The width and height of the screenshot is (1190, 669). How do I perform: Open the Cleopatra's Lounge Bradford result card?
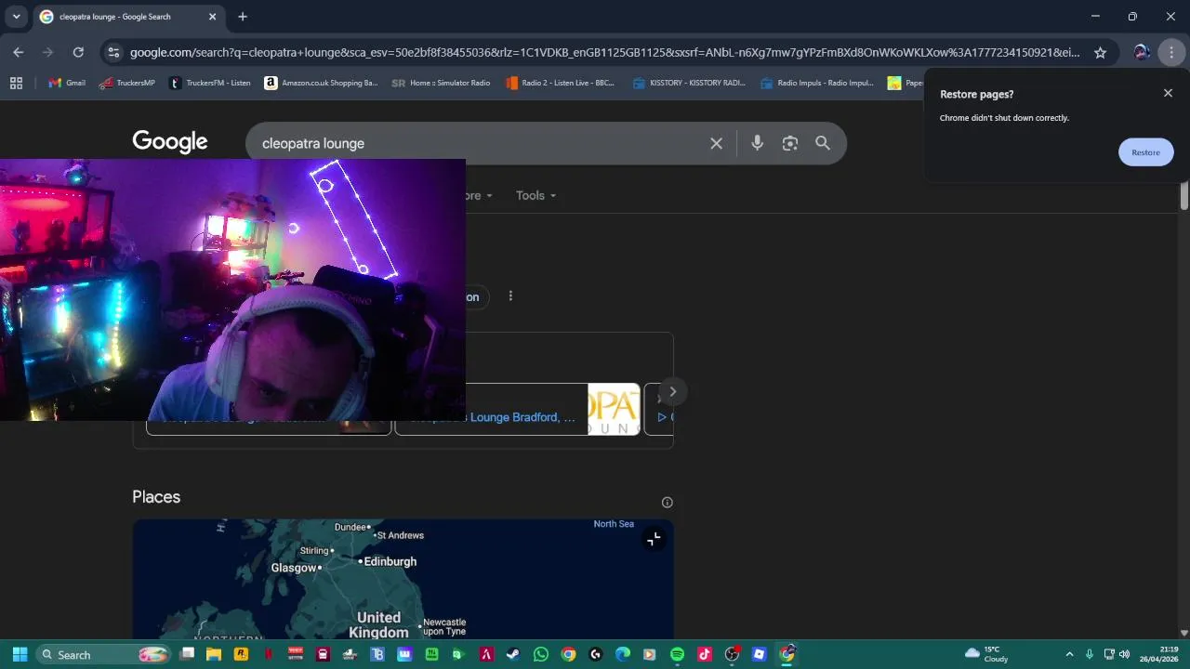coord(517,410)
